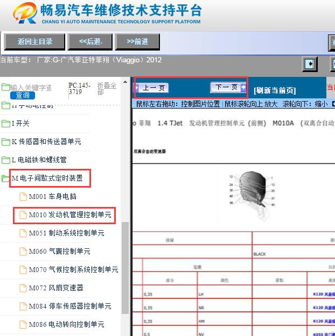This screenshot has height=336, width=335.
Task: Click the >>前进 button
Action: [x=137, y=42]
